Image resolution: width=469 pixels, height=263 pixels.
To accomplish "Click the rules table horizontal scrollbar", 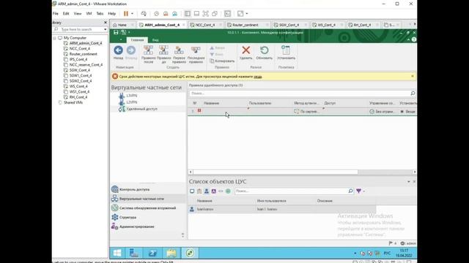I will point(276,172).
